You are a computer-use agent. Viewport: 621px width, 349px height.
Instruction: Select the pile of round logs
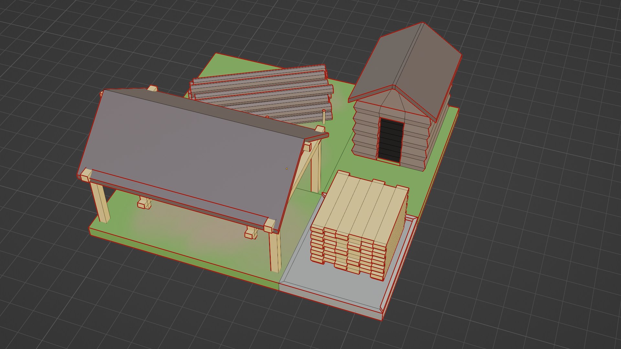(x=262, y=94)
